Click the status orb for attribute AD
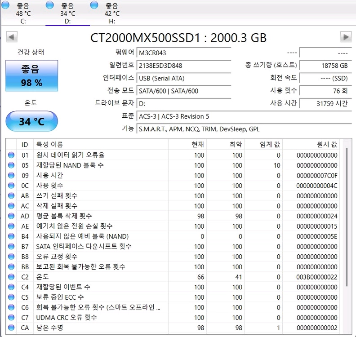The width and height of the screenshot is (356, 337). [x=11, y=216]
